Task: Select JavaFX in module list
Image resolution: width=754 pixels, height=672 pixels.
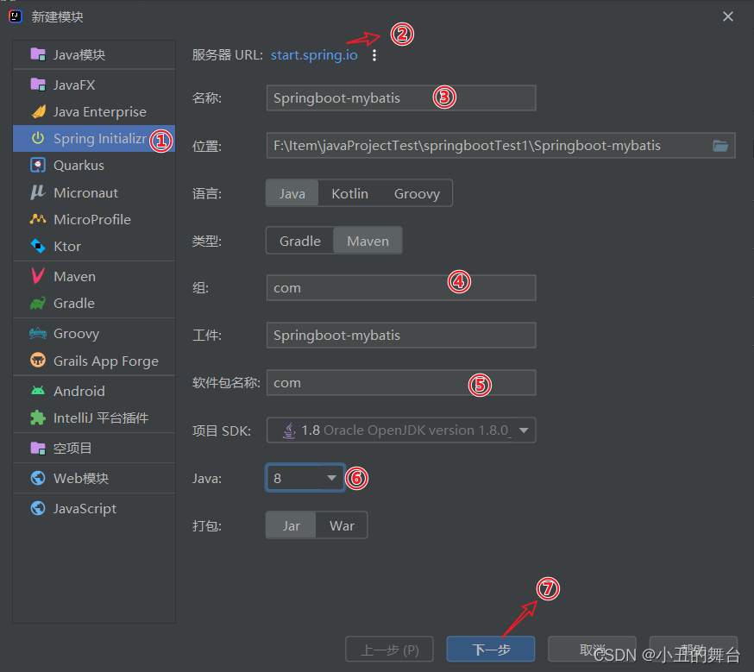Action: click(94, 85)
